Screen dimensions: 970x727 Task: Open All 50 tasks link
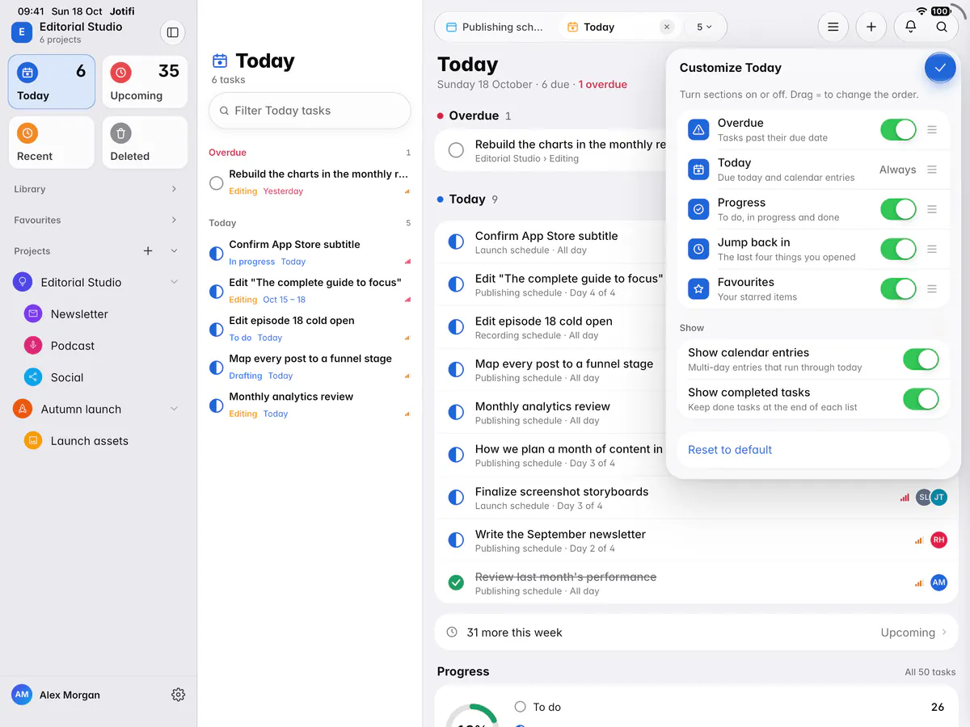tap(930, 672)
